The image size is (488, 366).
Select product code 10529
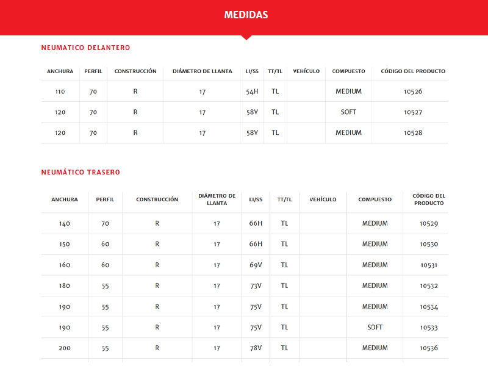tap(429, 224)
